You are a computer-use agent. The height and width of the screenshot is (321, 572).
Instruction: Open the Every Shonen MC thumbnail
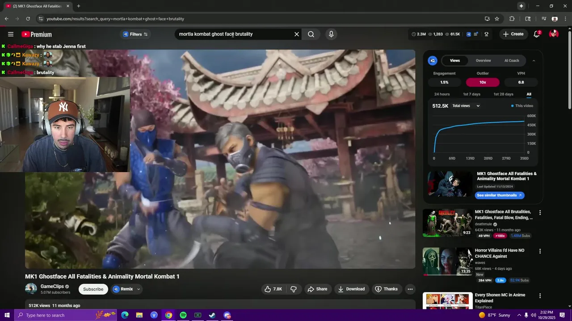447,300
